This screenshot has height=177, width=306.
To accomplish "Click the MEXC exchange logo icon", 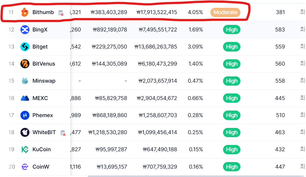I will [x=25, y=98].
